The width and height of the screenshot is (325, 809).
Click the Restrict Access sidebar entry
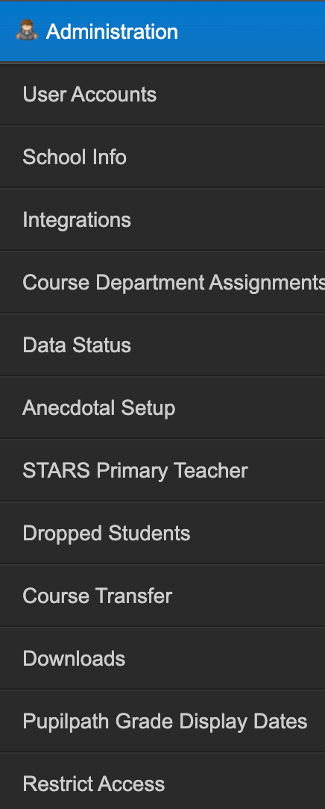pos(162,784)
